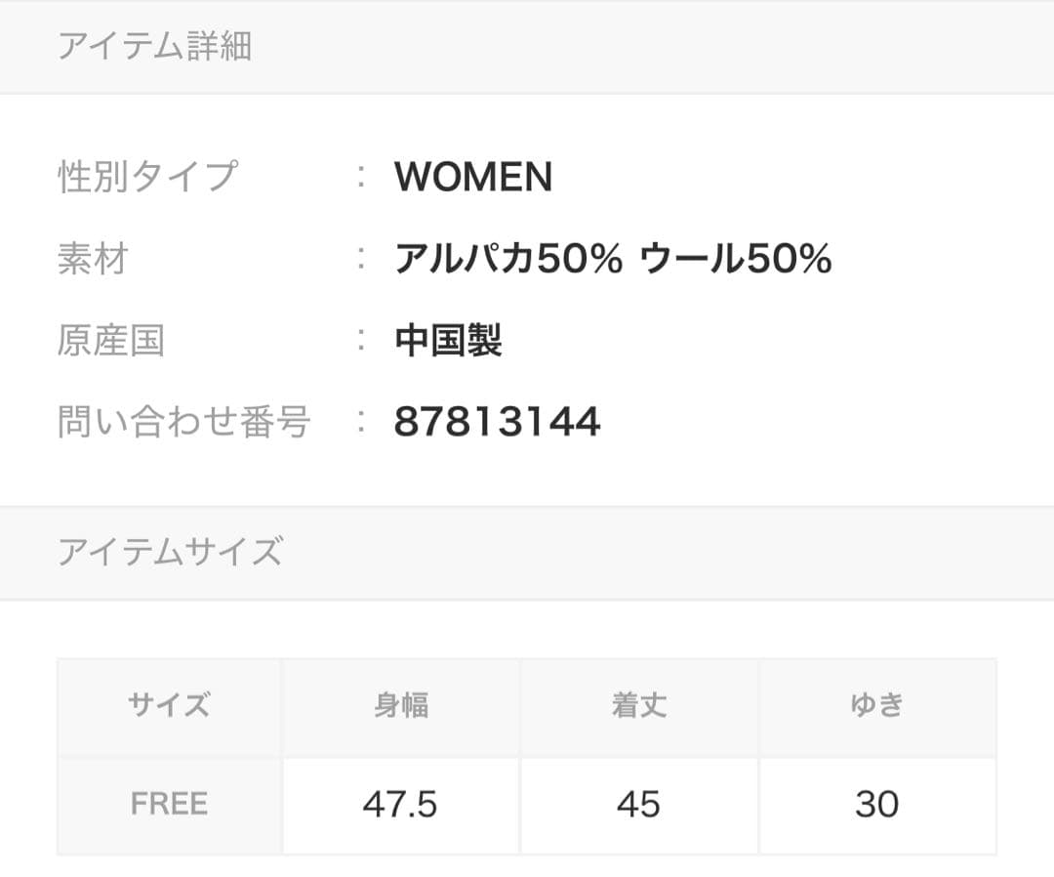Screen dimensions: 1054x877
Task: Select the FREE size row cell
Action: coord(169,805)
